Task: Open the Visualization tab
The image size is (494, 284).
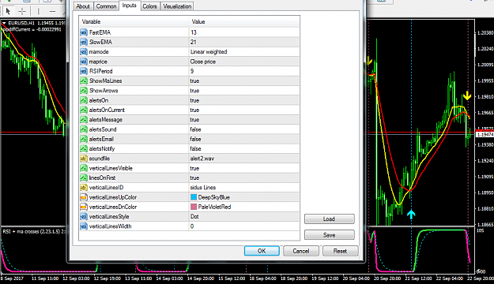Action: [177, 6]
